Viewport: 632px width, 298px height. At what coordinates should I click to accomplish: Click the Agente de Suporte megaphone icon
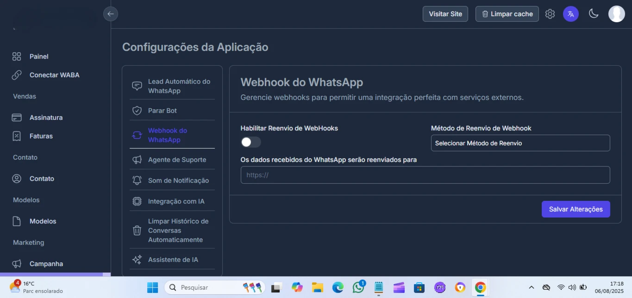137,160
